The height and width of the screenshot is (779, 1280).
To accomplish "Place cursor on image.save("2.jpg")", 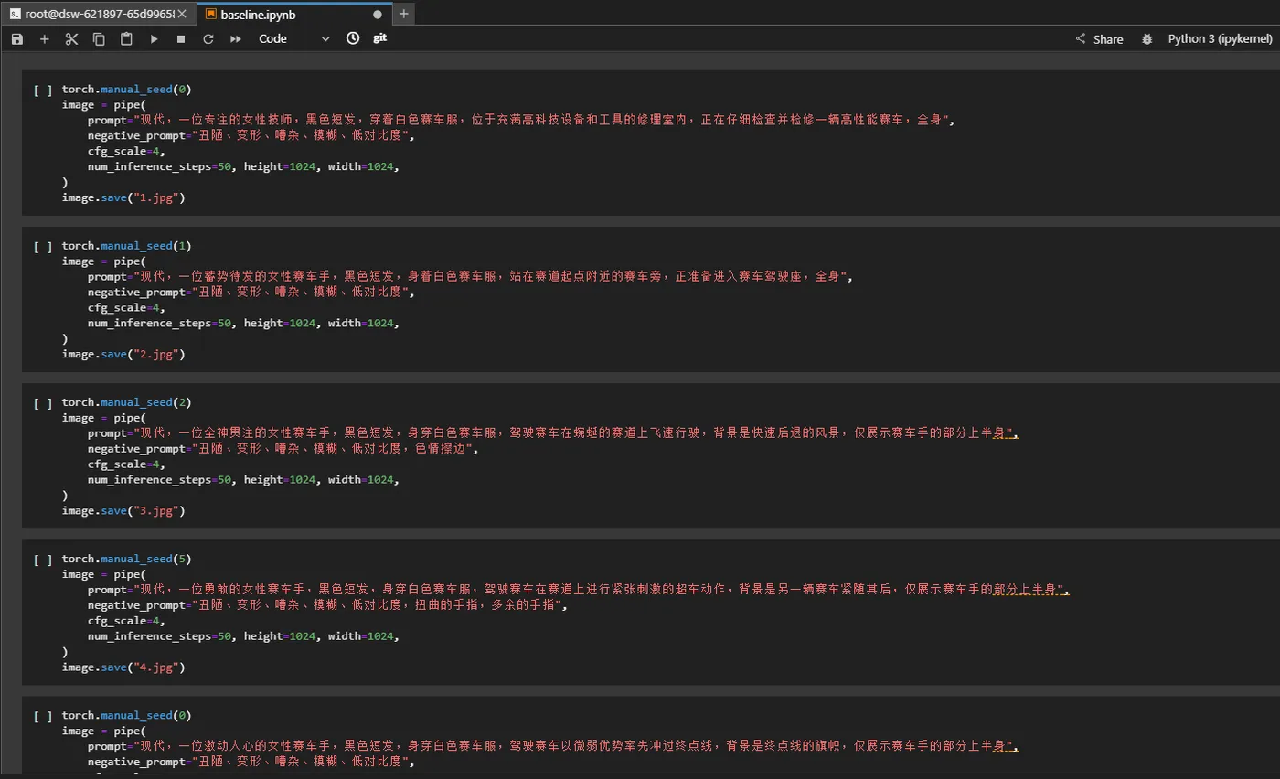I will [x=123, y=354].
